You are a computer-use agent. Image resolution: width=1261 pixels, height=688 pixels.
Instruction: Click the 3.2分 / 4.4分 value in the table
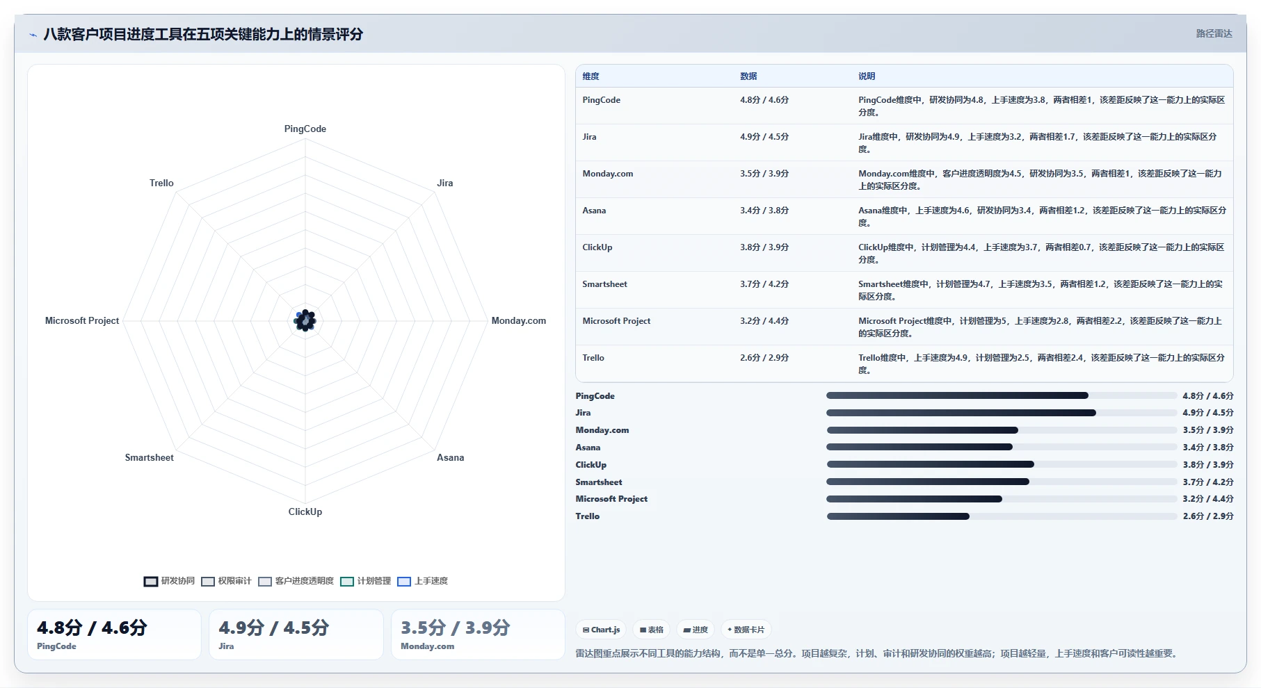coord(764,321)
